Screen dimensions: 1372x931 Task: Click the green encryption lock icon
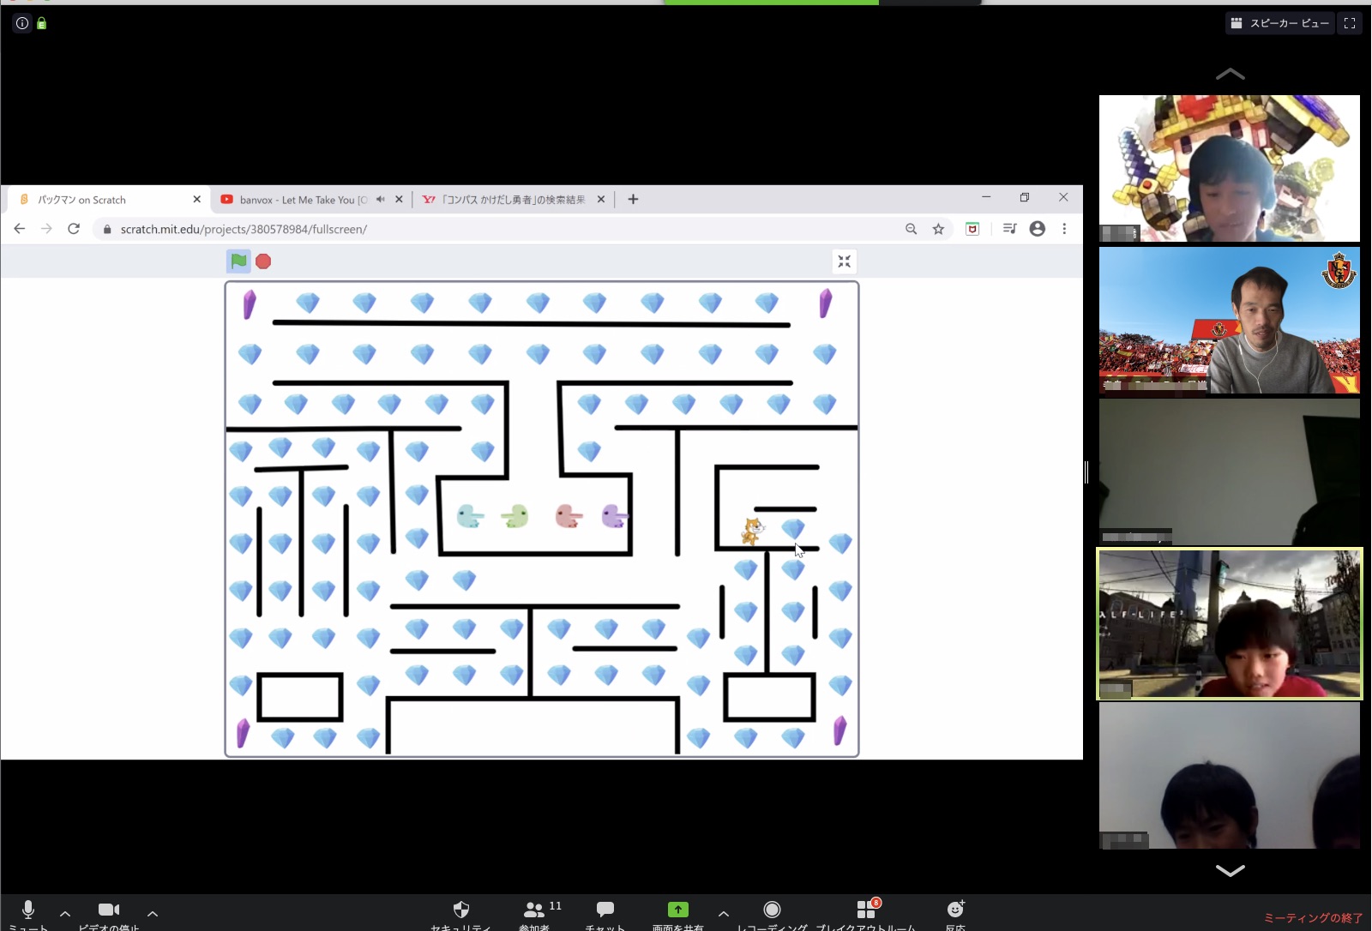coord(42,23)
